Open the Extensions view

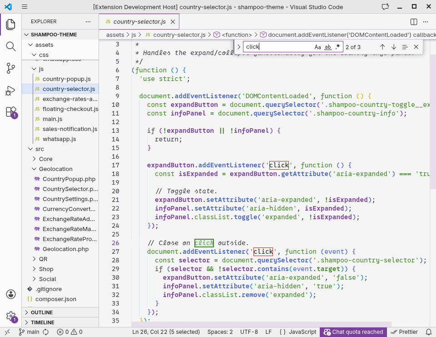point(11,112)
